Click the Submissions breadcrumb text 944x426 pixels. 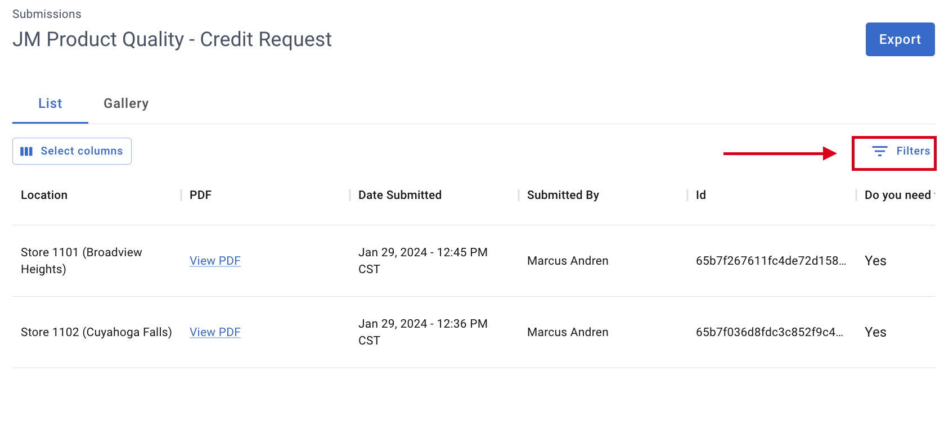click(x=47, y=14)
